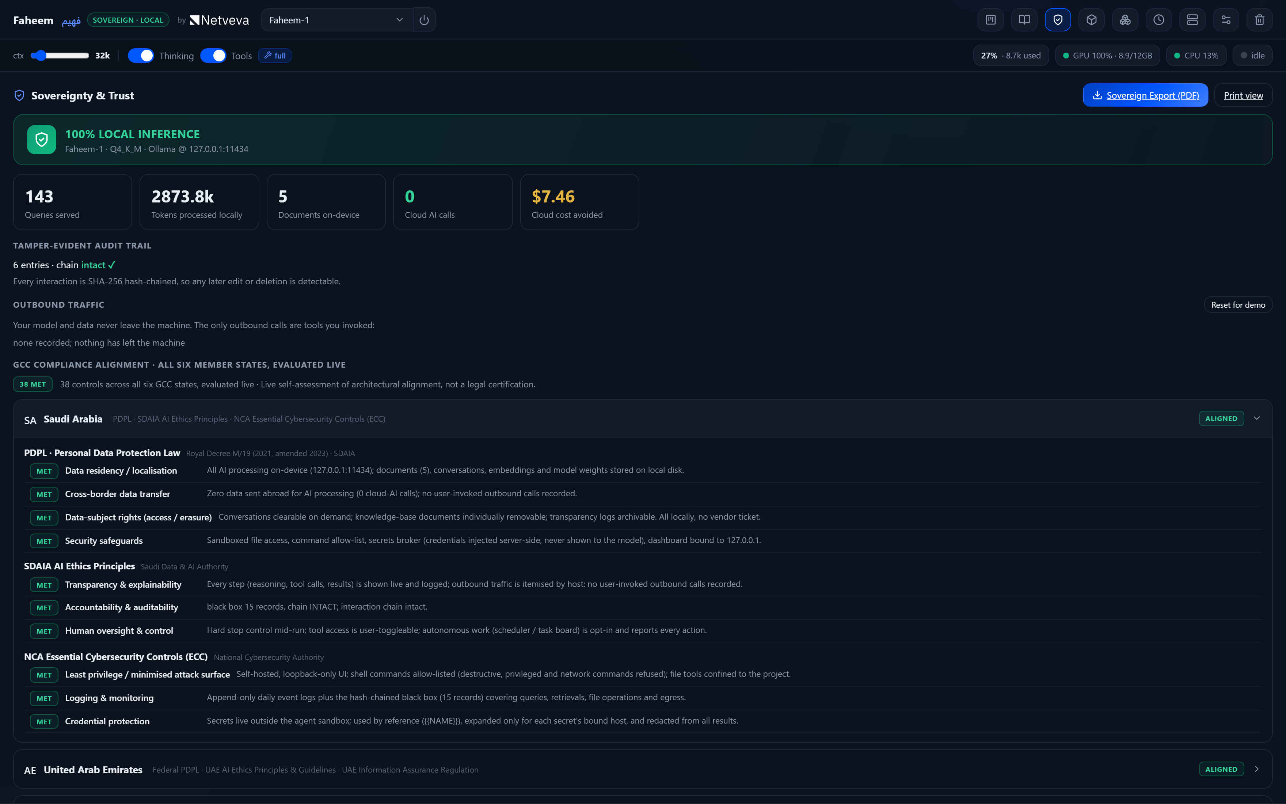Expand the United Arab Emirates section chevron
The image size is (1286, 804).
point(1257,769)
